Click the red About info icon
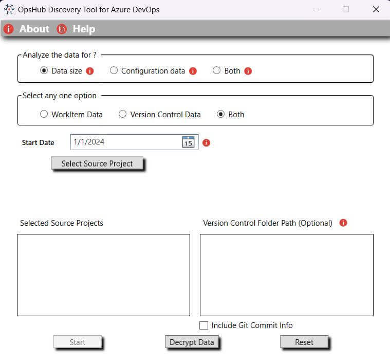390x364 pixels. coord(8,29)
